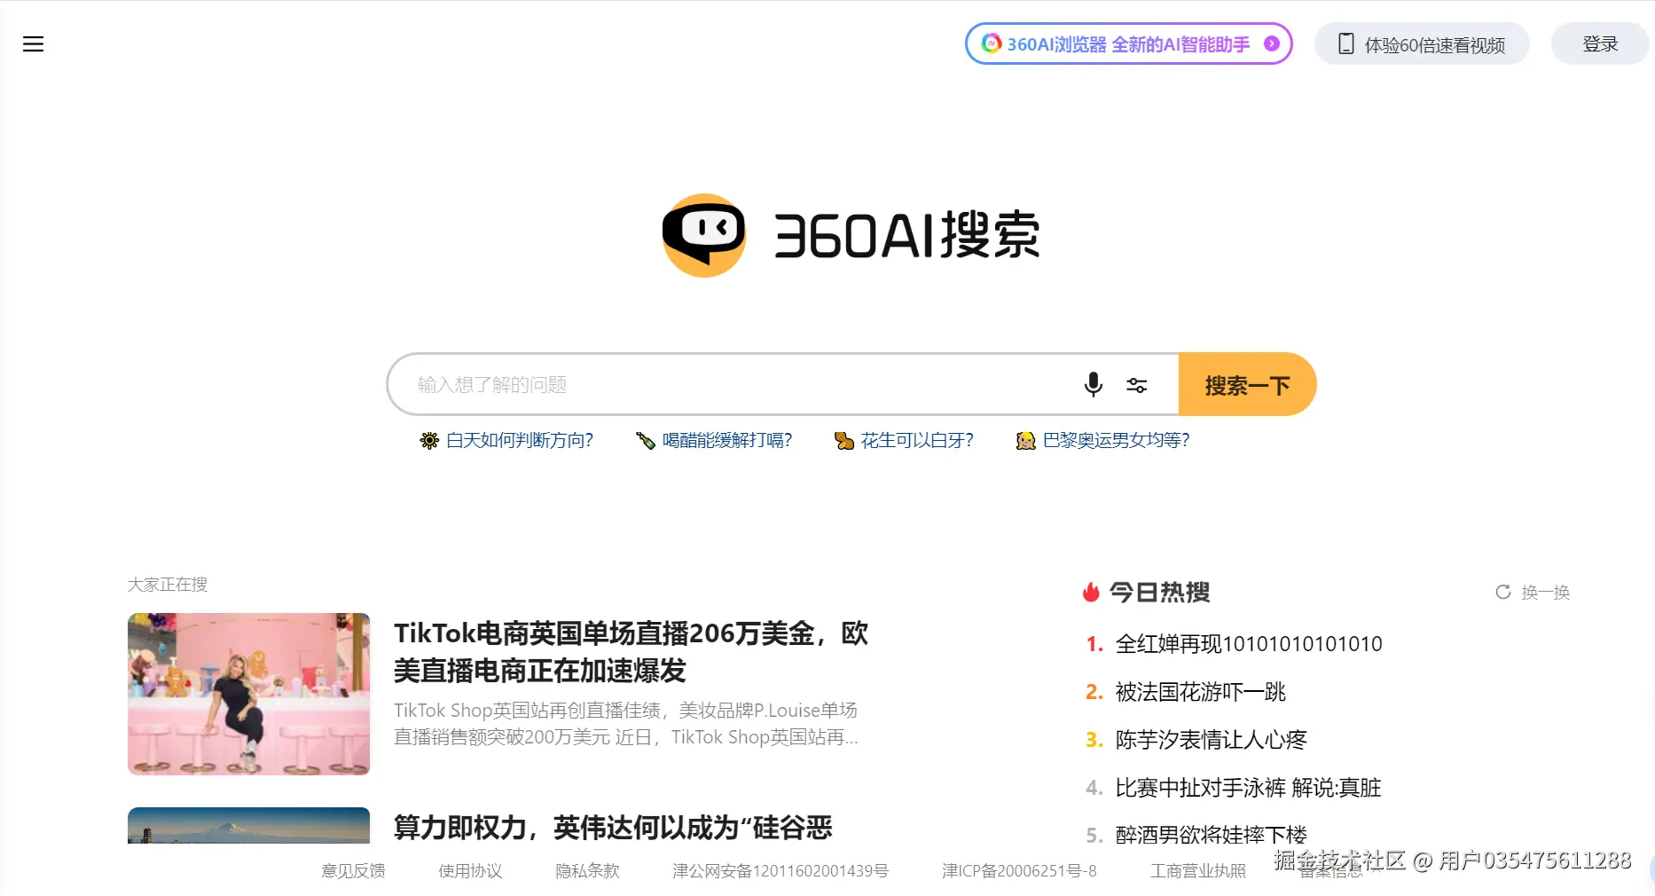1655x896 pixels.
Task: Open 工商营业执照 footer link
Action: pos(1198,871)
